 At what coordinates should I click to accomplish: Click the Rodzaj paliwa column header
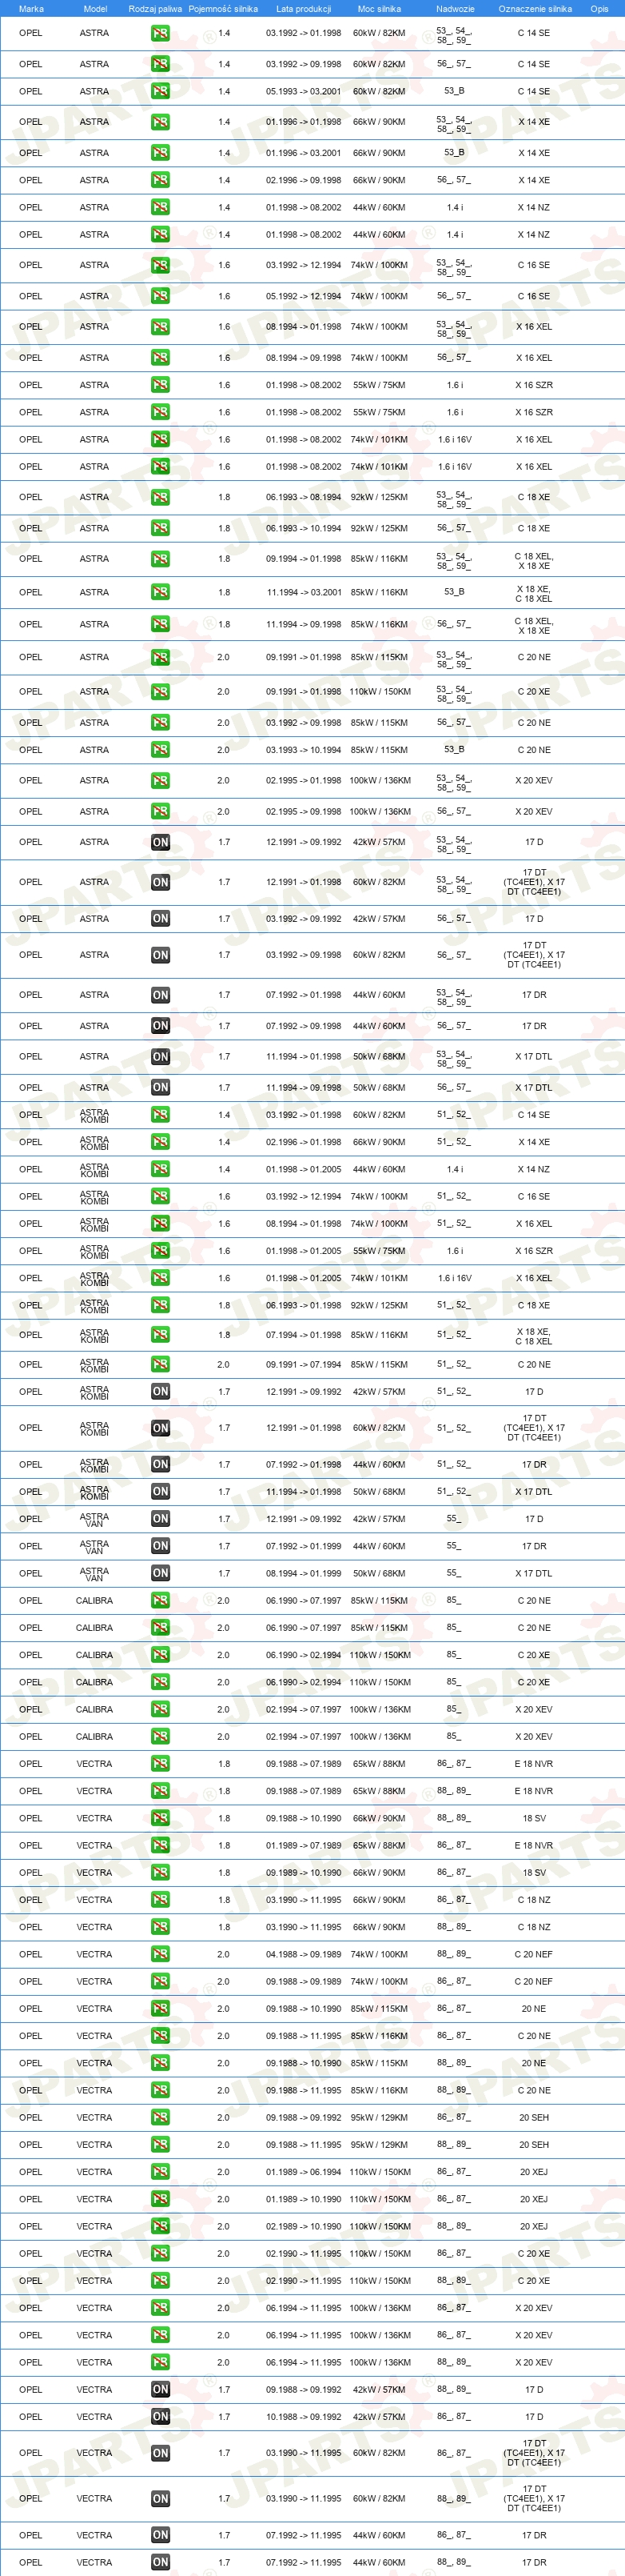click(156, 9)
